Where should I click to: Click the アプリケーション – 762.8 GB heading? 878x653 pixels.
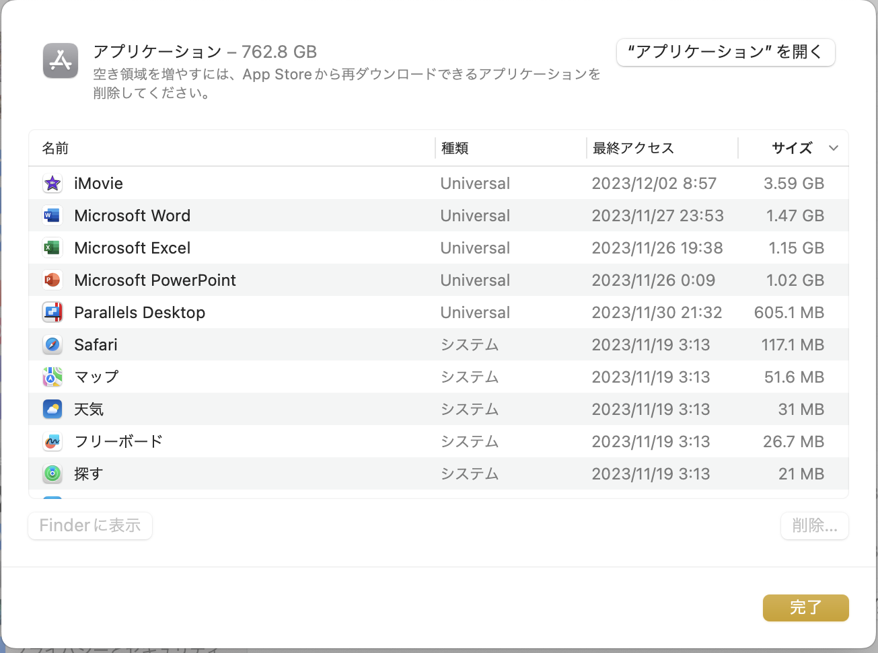(x=205, y=52)
